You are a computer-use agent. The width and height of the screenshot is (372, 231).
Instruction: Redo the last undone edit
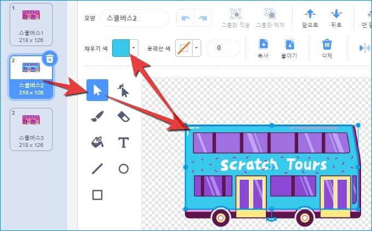click(x=202, y=18)
